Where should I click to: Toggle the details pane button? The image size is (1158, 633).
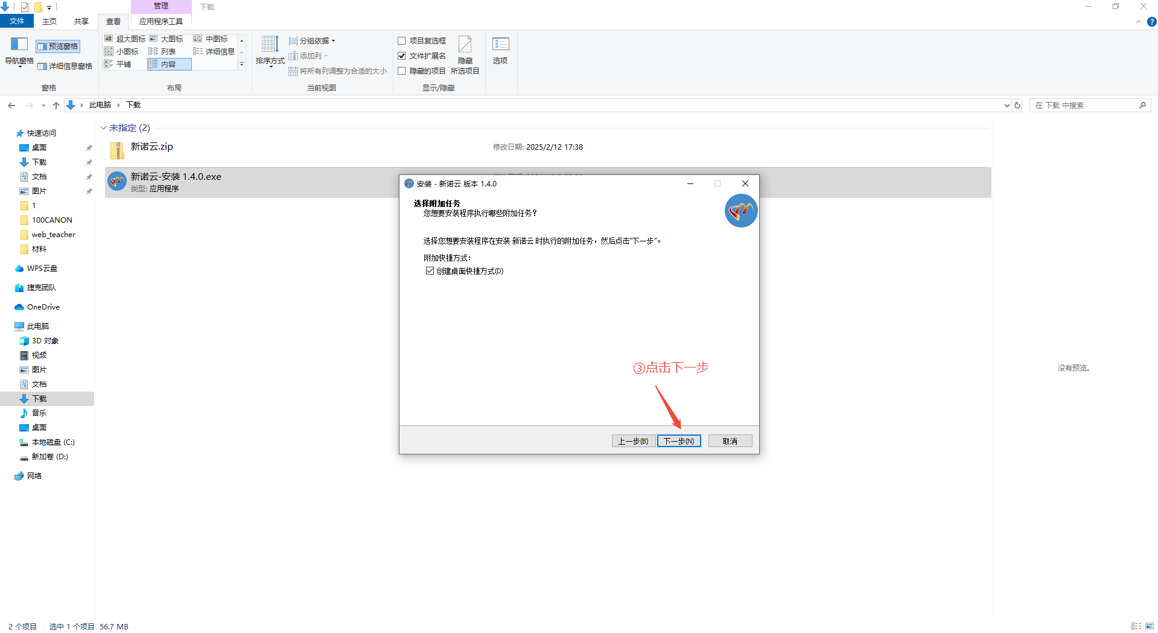pyautogui.click(x=65, y=66)
